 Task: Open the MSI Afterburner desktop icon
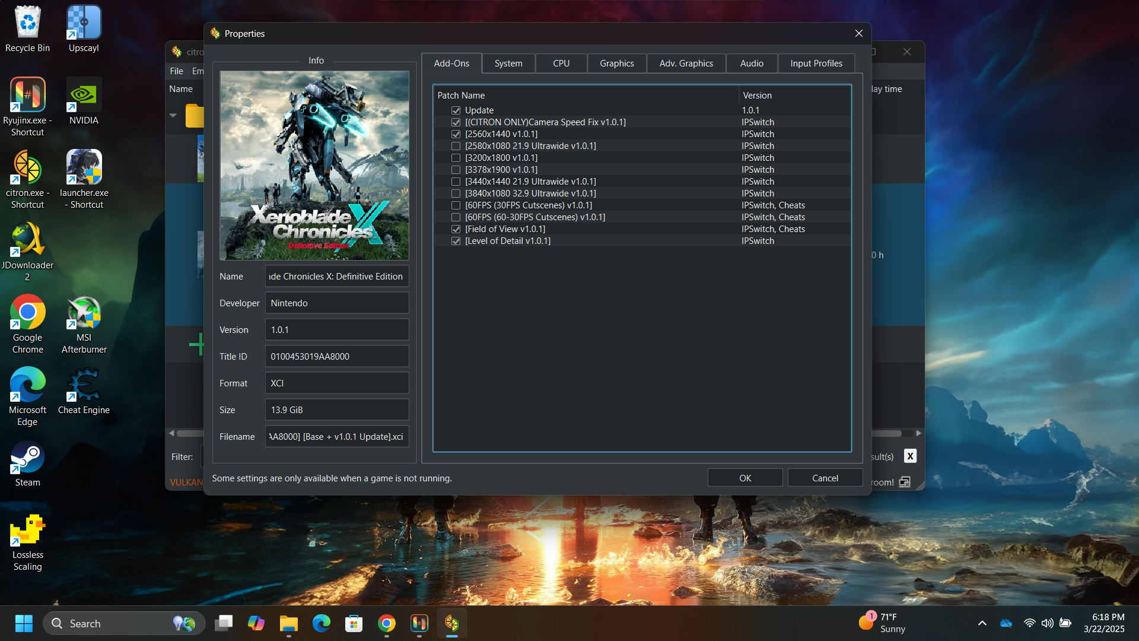(84, 324)
